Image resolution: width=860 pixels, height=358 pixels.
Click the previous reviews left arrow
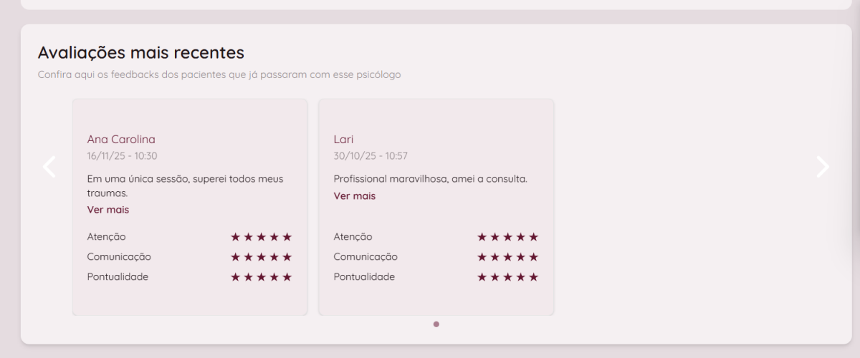(49, 167)
